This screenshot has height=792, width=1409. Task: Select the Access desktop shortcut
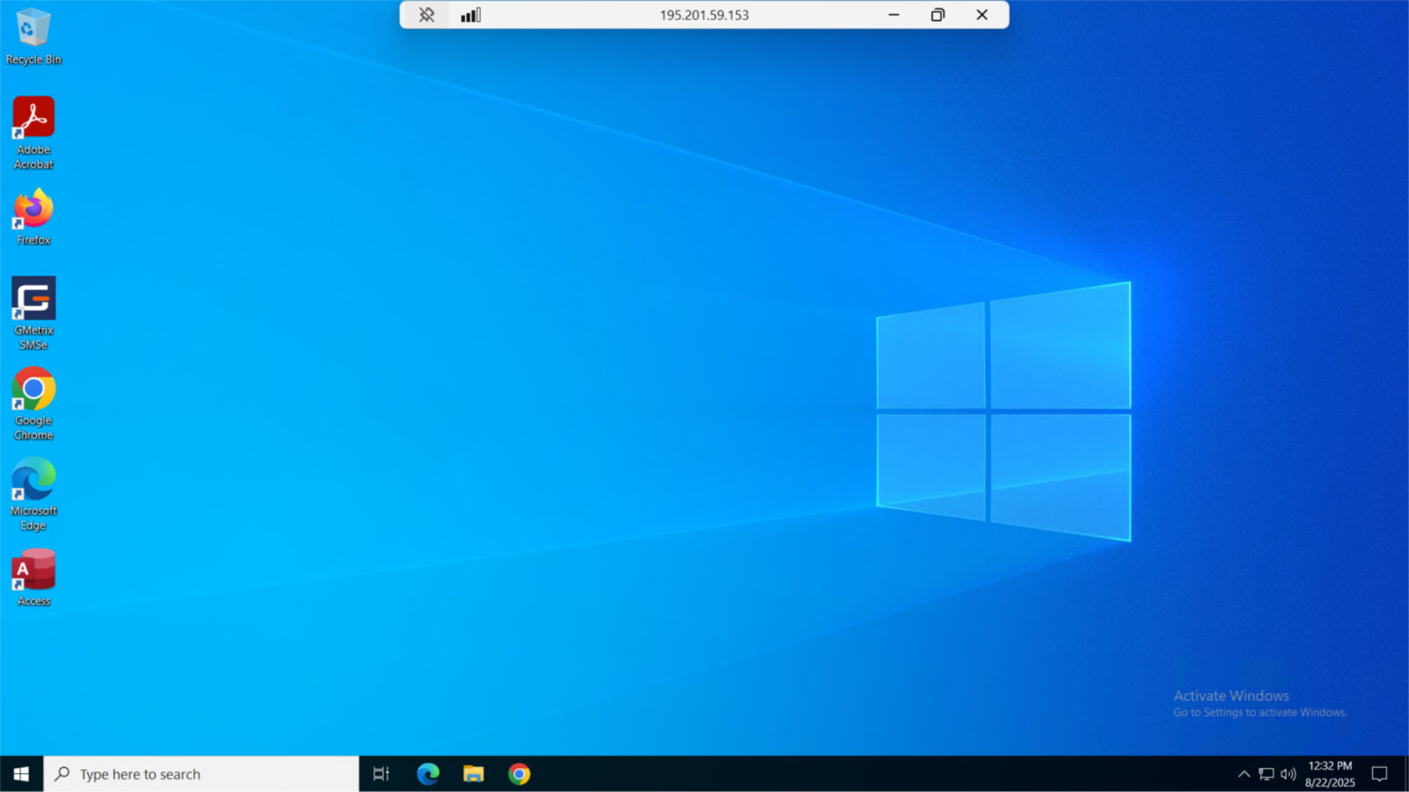tap(33, 577)
